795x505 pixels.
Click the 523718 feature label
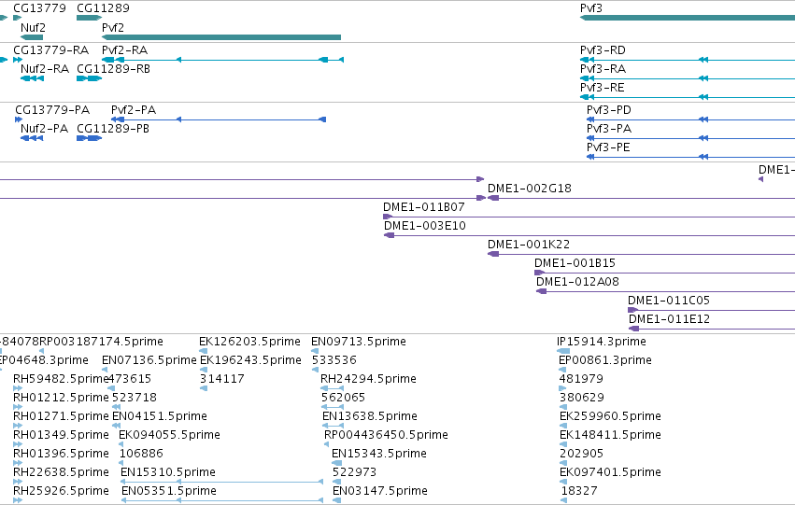(x=135, y=399)
